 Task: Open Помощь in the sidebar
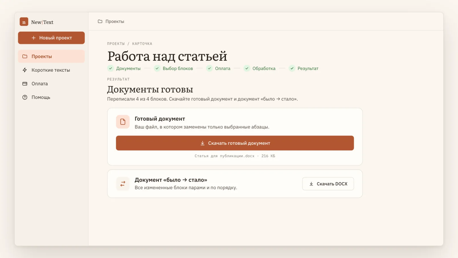coord(51,97)
